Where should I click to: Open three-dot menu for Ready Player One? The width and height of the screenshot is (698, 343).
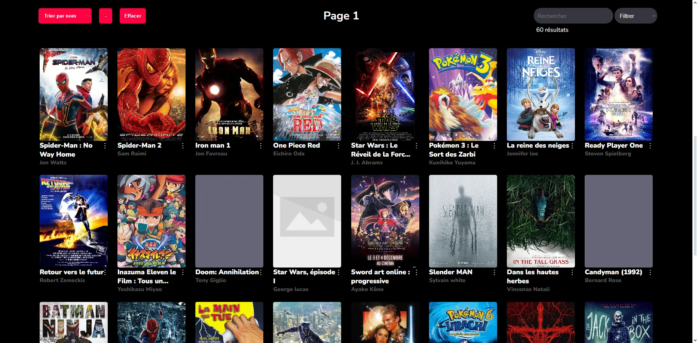(x=650, y=146)
